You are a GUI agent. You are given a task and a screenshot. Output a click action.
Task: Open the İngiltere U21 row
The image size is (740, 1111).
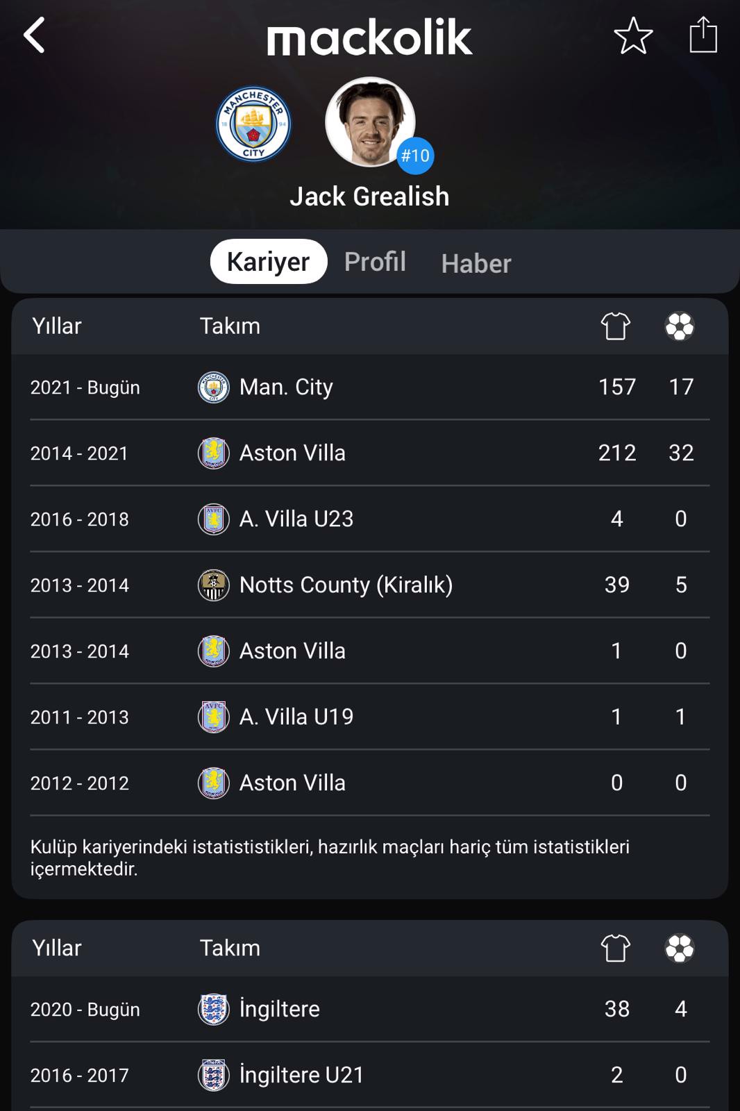[x=370, y=1075]
